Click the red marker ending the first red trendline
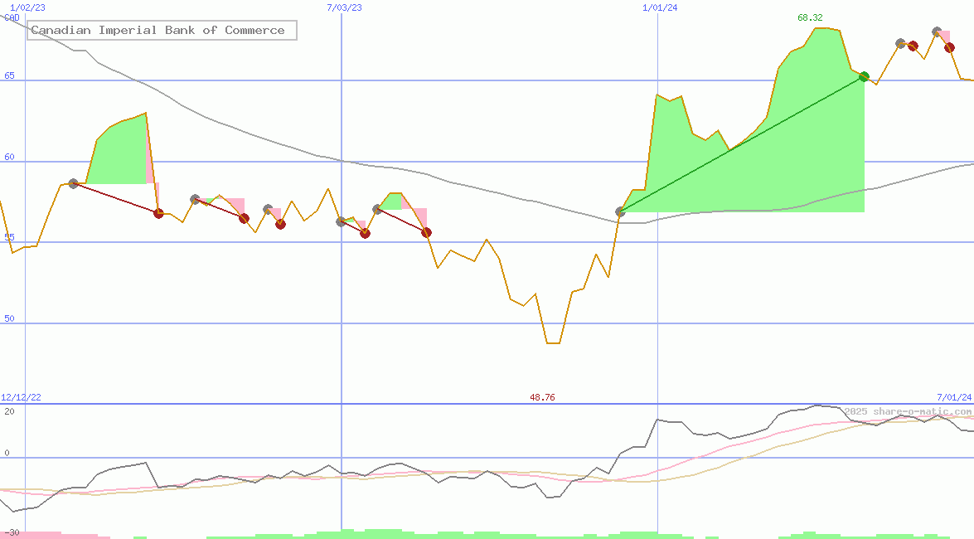Image resolution: width=974 pixels, height=539 pixels. 158,213
